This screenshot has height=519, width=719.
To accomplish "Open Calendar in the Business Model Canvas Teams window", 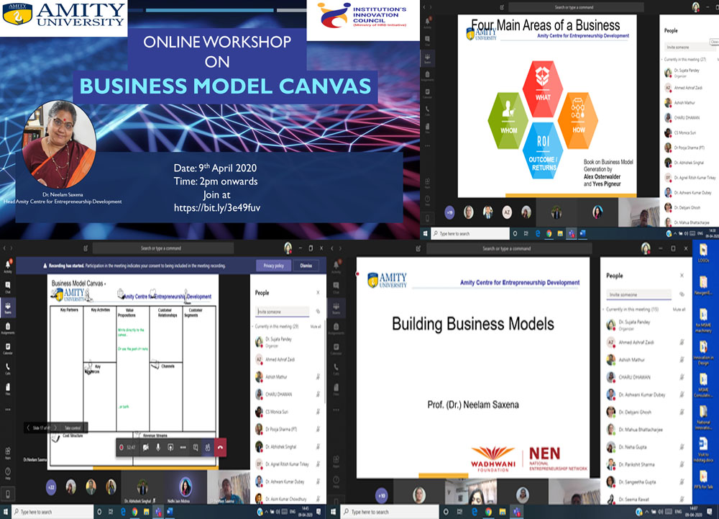I will pos(8,348).
